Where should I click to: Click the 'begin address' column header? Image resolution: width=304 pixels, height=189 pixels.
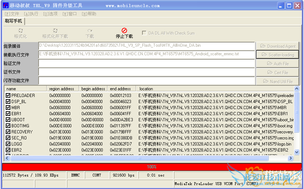[93, 88]
